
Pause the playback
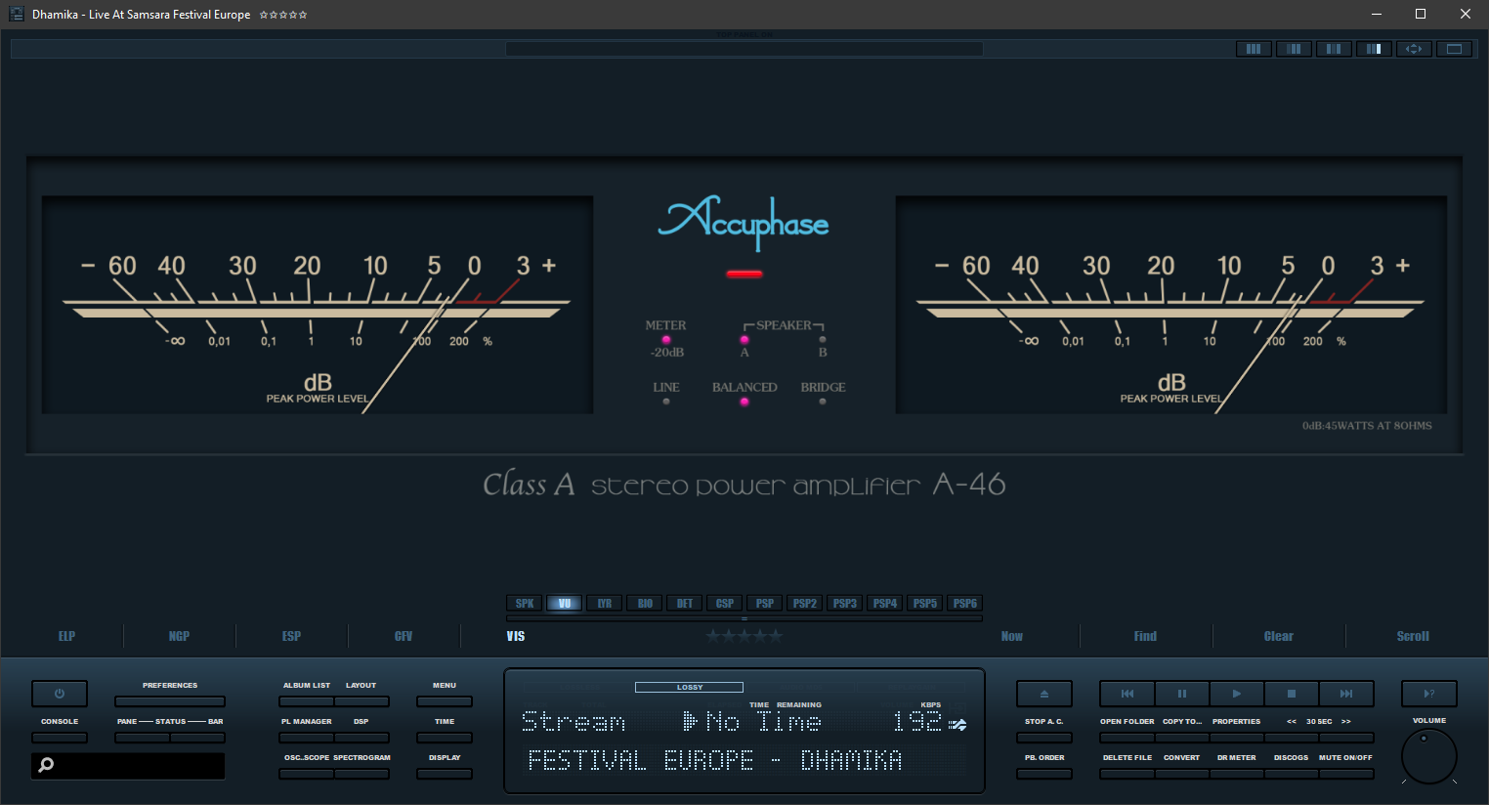pyautogui.click(x=1182, y=694)
